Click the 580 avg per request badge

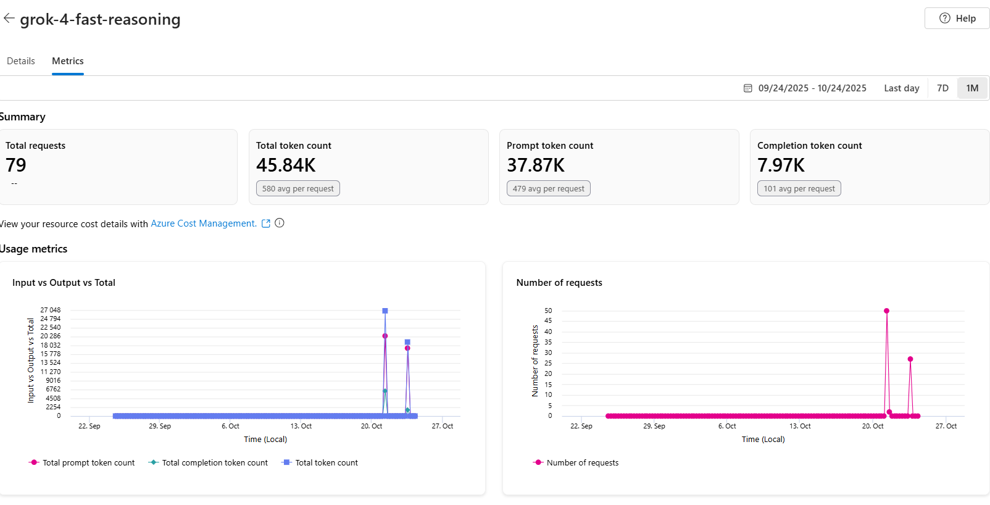[298, 188]
